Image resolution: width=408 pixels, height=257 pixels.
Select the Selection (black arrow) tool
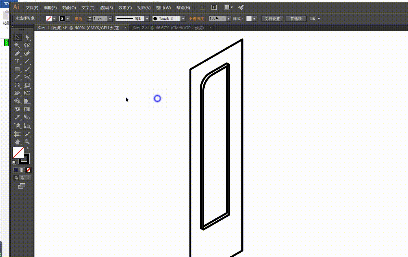pos(17,37)
